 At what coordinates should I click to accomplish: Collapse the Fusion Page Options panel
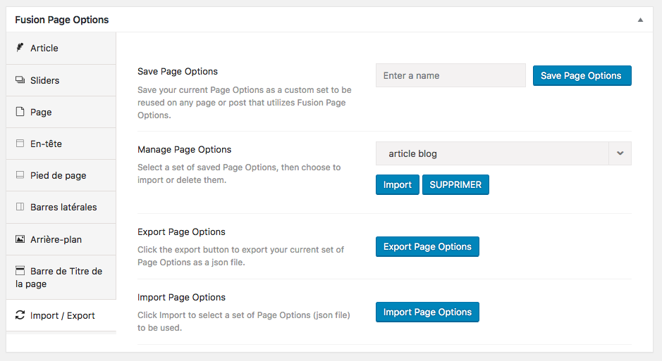point(640,20)
